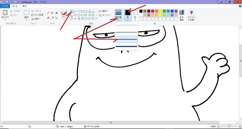This screenshot has width=242, height=129.
Task: Choose the thickest line width option
Action: click(x=126, y=46)
